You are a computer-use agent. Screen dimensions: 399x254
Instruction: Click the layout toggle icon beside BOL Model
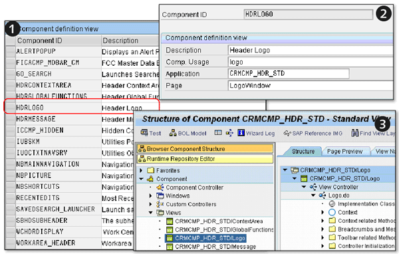point(218,132)
